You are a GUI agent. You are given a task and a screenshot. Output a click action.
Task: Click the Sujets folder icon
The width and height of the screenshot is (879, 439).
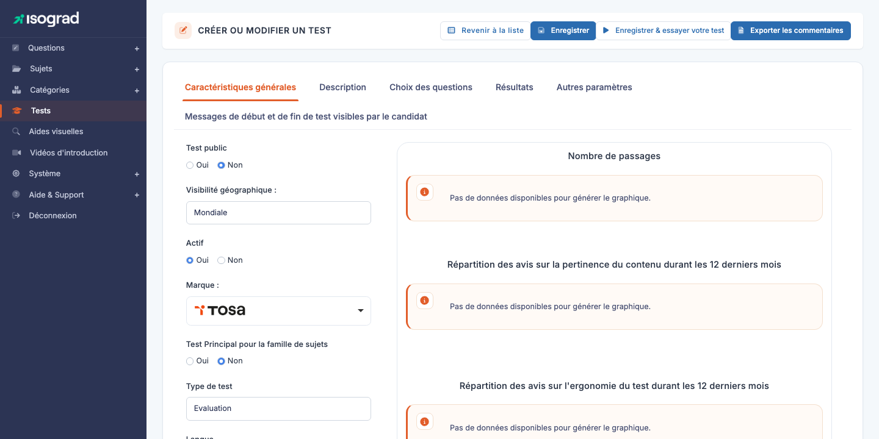(x=16, y=69)
